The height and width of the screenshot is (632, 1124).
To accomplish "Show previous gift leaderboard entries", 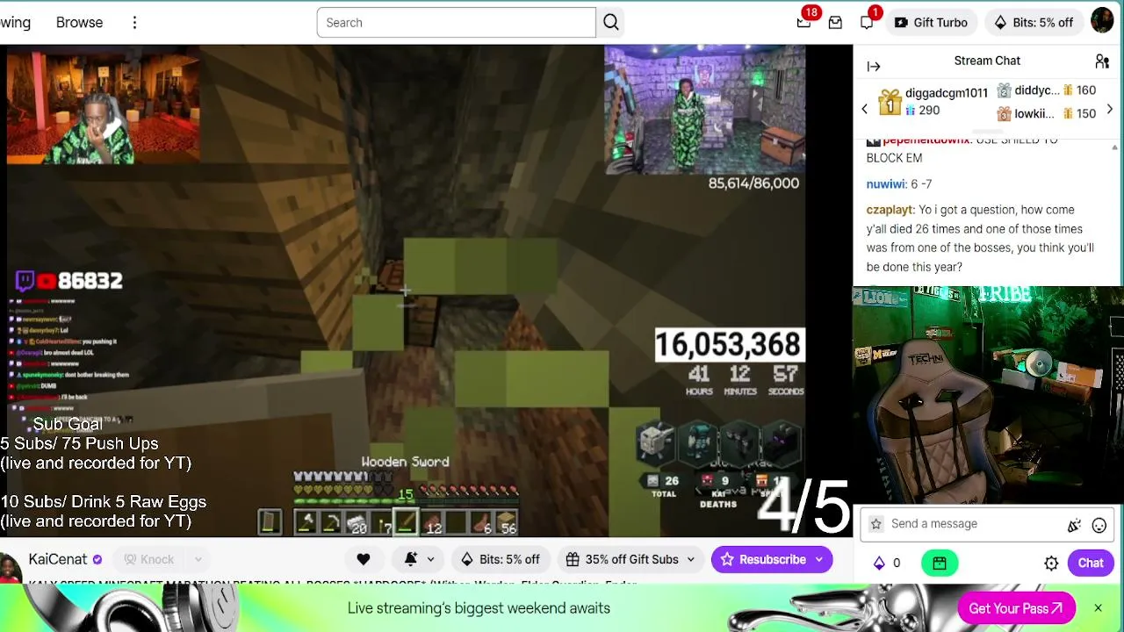I will (864, 109).
